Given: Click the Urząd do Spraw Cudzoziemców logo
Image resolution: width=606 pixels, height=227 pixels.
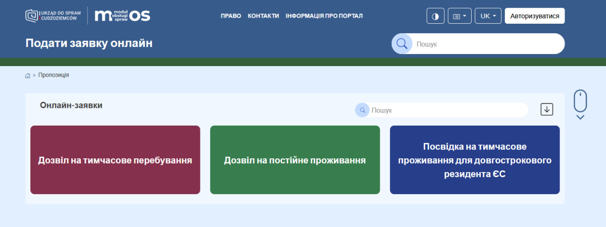Looking at the screenshot, I should tap(54, 16).
